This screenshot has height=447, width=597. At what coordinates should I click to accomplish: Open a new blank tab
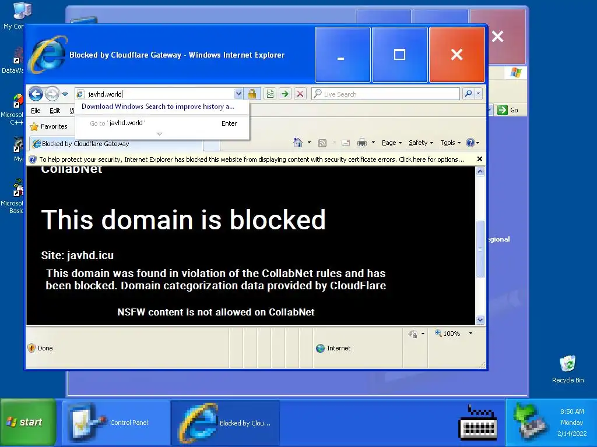[x=211, y=144]
